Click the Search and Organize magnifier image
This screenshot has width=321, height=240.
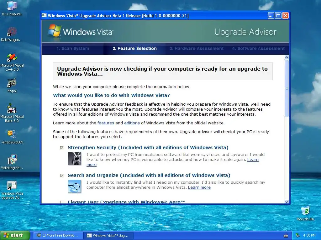74,186
